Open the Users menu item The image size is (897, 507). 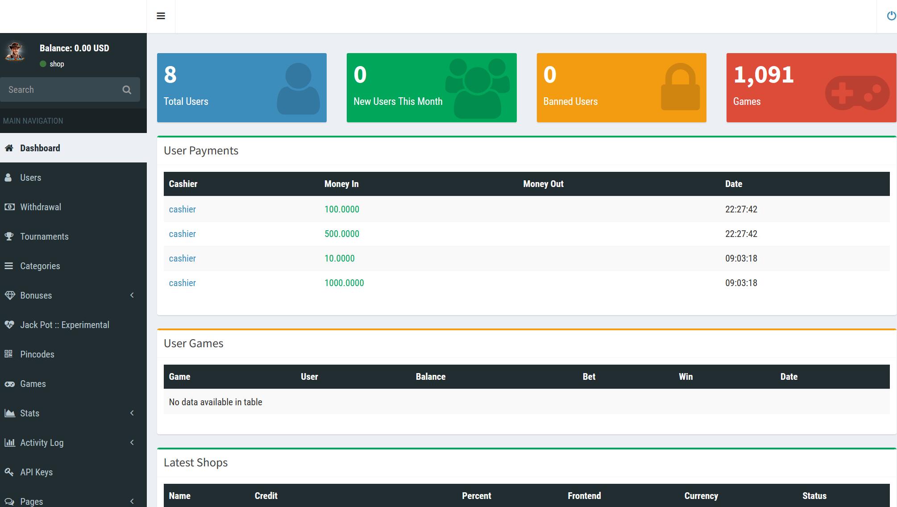(73, 178)
